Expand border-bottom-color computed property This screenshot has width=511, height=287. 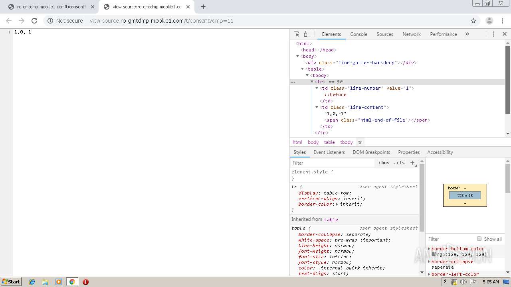coord(429,249)
